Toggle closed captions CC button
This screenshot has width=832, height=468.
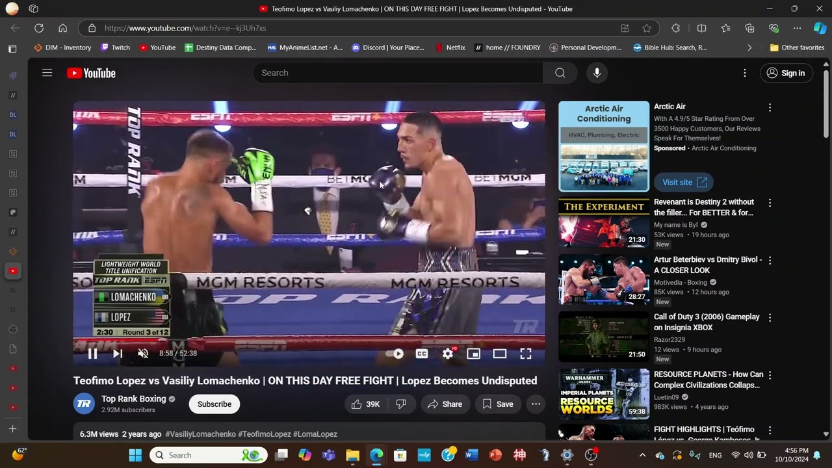tap(422, 354)
